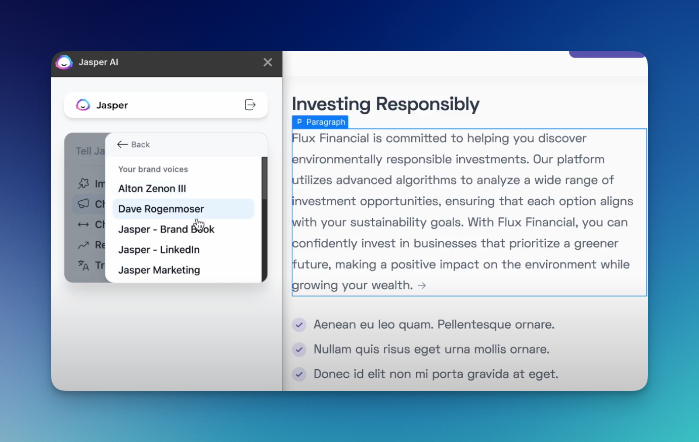Click the translate icon in the dimmed menu

tap(83, 265)
